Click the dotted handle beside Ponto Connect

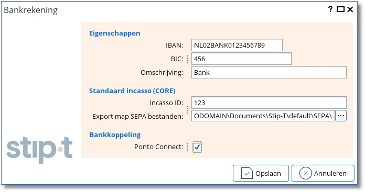(187, 147)
